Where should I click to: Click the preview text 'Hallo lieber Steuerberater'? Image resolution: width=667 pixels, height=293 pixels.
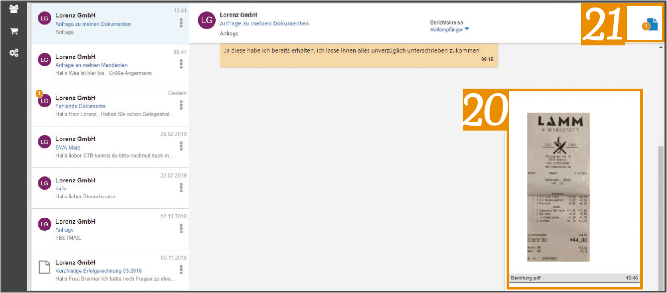(85, 196)
